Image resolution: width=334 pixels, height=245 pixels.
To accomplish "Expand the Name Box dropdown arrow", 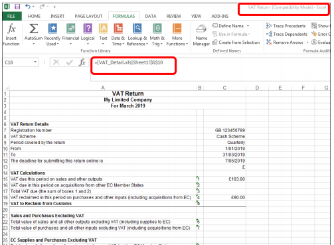I will coord(35,62).
